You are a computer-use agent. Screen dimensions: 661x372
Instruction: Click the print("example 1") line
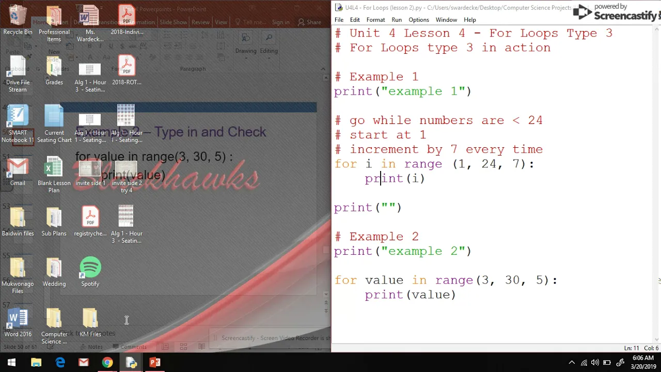click(403, 91)
